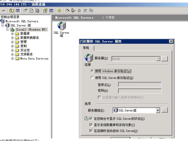Expand the Meta Data Services node
Viewport: 188px width, 141px height.
[x=12, y=59]
